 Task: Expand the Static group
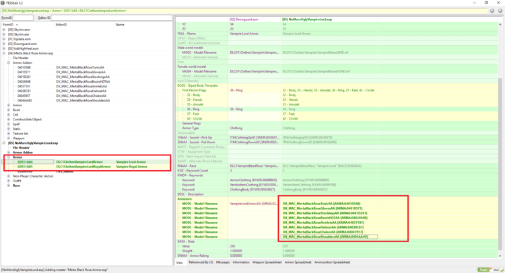[x=9, y=129]
